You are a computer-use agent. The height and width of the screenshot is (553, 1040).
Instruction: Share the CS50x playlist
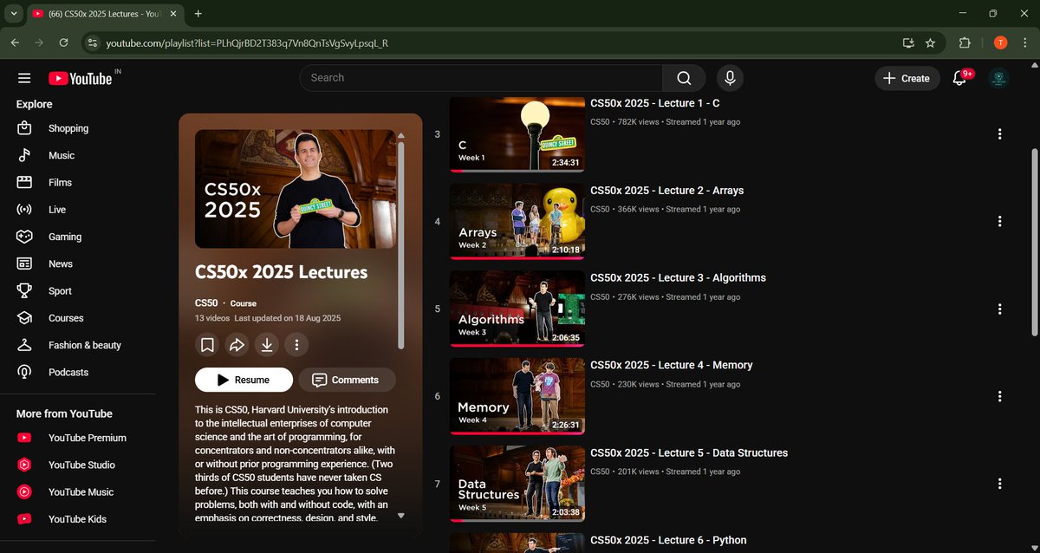pyautogui.click(x=237, y=345)
